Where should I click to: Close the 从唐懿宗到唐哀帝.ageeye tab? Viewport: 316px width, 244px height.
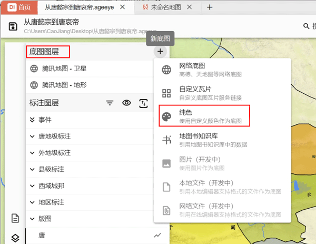(122, 7)
